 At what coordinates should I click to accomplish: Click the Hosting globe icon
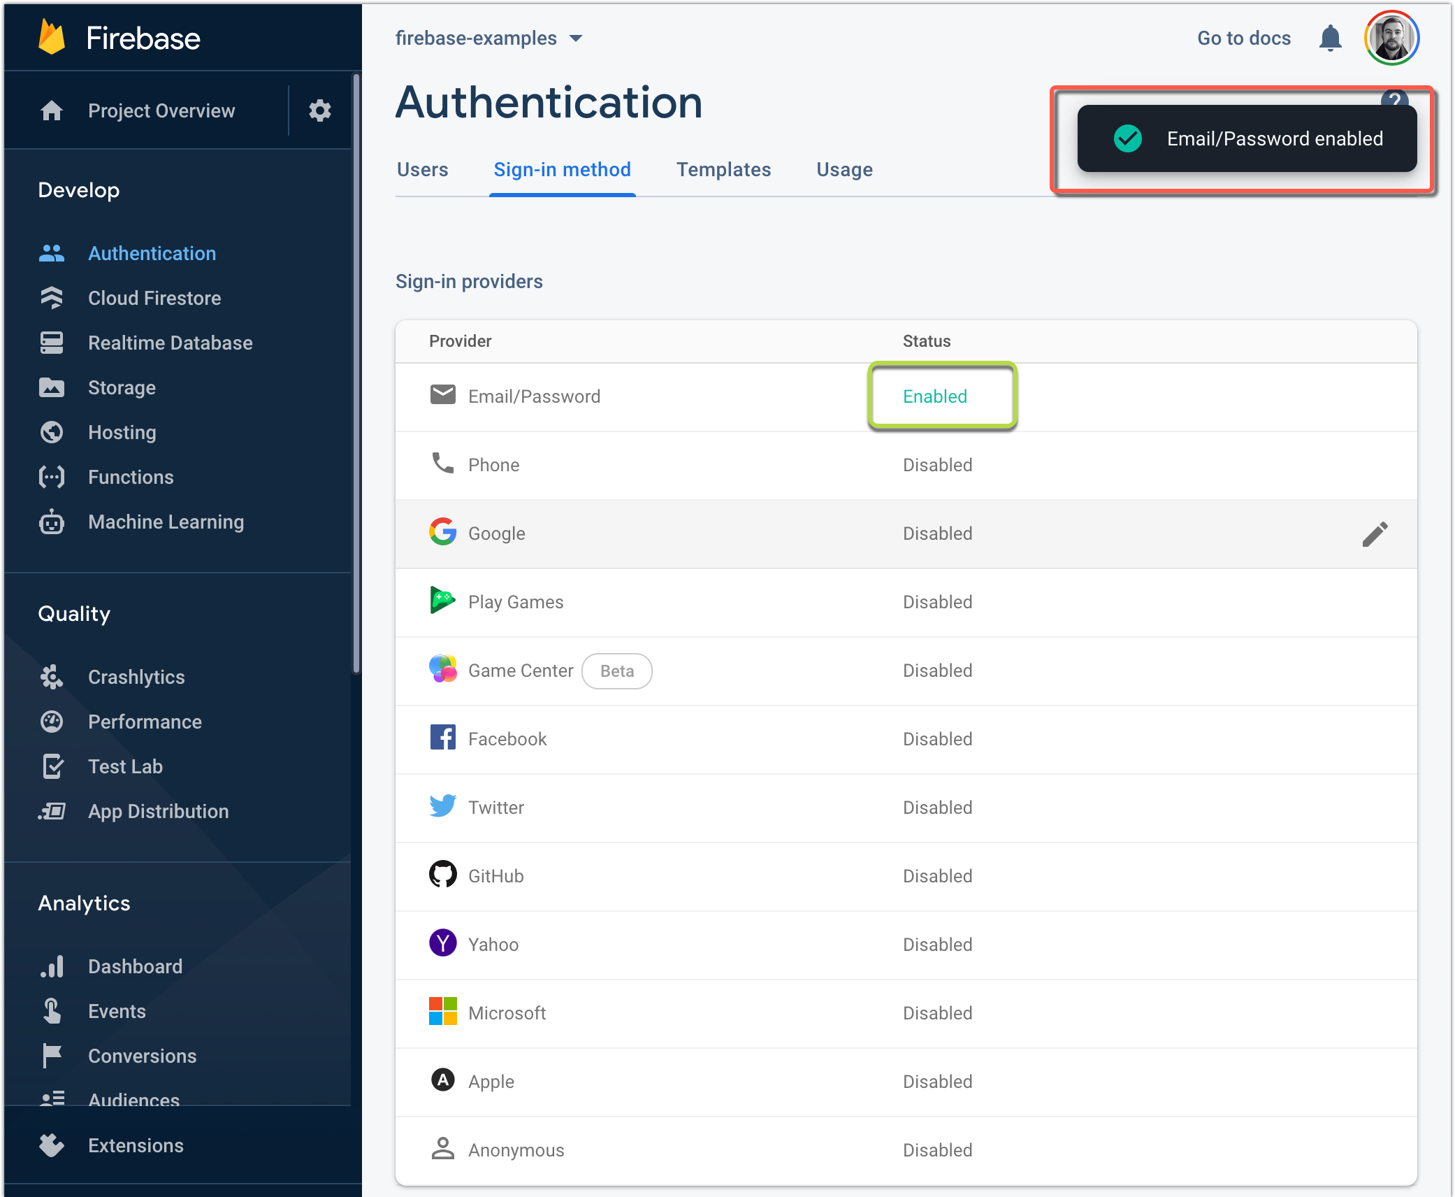click(52, 432)
